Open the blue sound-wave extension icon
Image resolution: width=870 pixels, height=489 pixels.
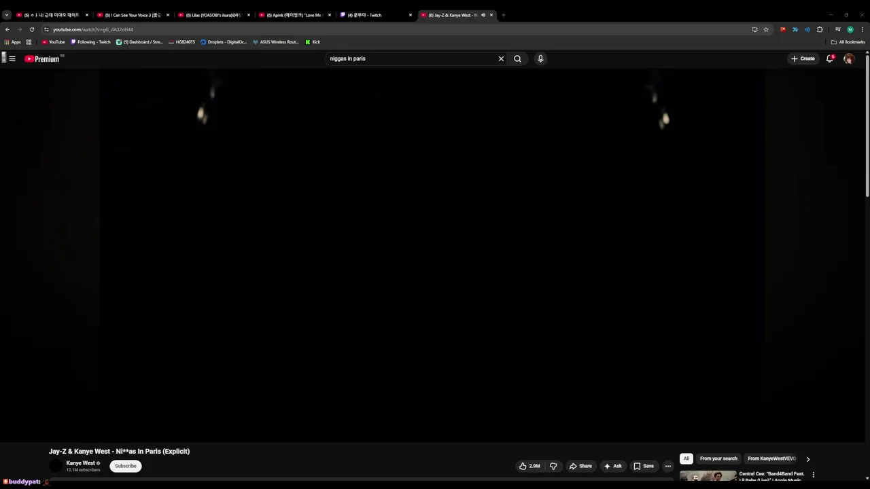pyautogui.click(x=807, y=29)
